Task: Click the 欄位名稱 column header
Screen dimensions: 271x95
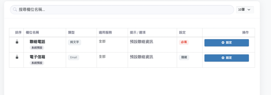Action: pos(32,33)
